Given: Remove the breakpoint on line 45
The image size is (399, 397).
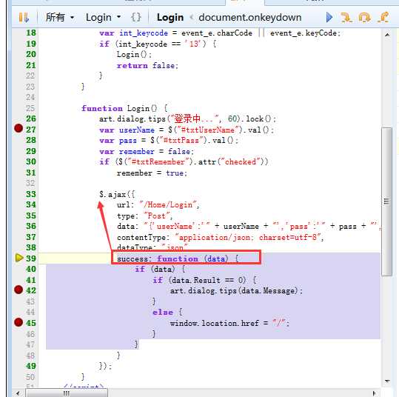Looking at the screenshot, I should 19,322.
